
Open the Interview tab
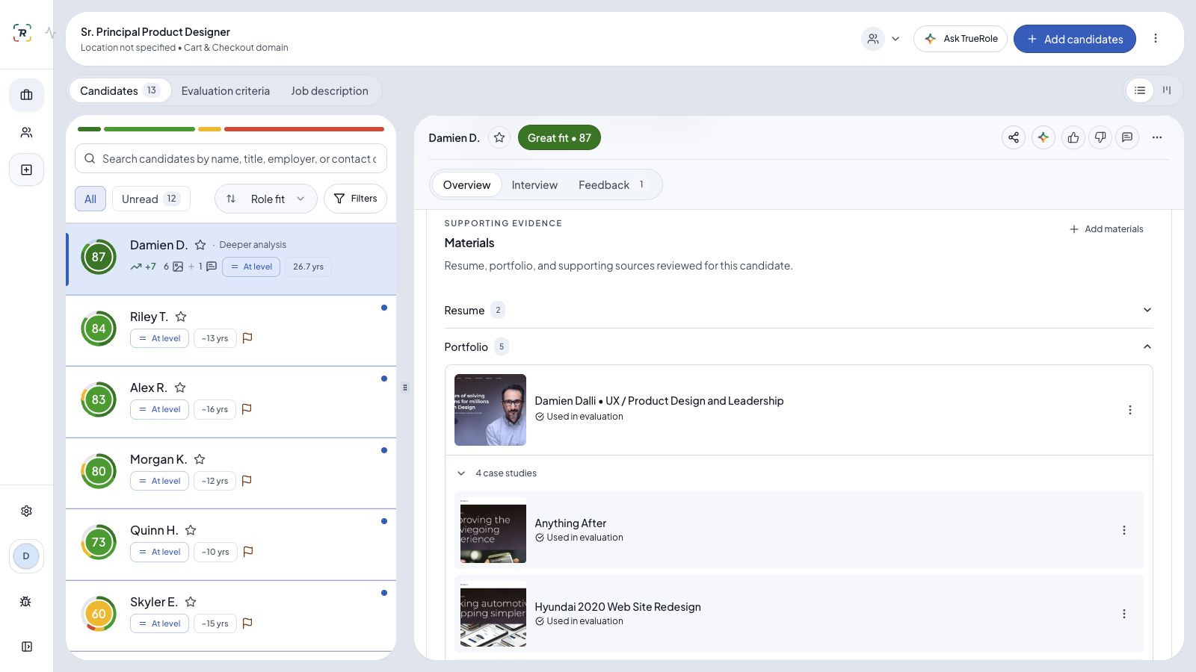pos(534,185)
